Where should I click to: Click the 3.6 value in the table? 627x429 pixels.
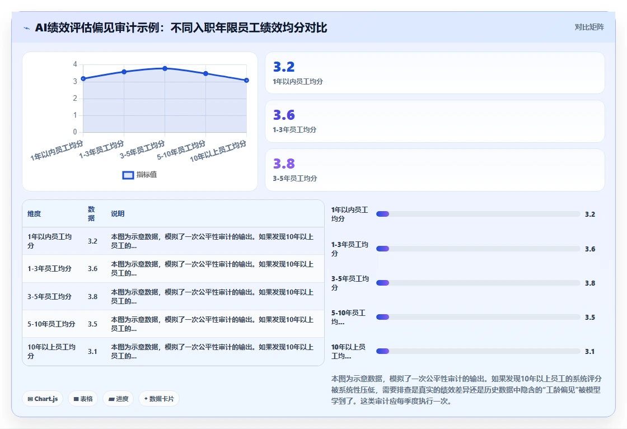click(x=92, y=268)
